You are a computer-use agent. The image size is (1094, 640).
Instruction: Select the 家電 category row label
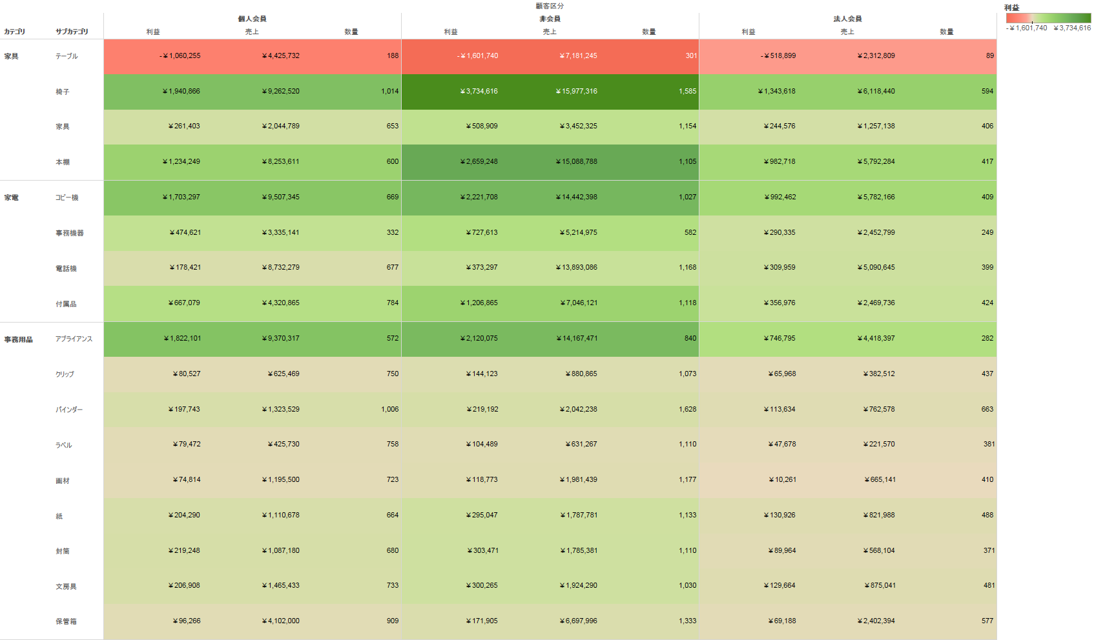click(12, 198)
